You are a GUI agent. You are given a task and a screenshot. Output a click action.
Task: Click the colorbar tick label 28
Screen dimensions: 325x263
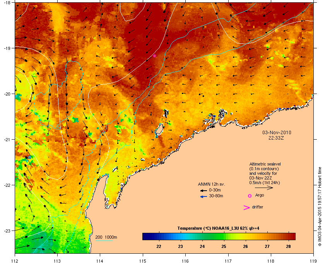(288, 246)
